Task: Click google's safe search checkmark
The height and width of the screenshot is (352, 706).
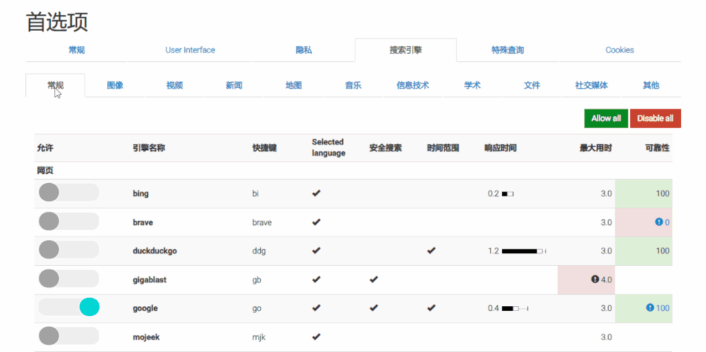Action: (x=374, y=308)
